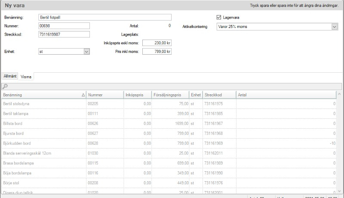The width and height of the screenshot is (344, 198).
Task: Select the Brasa bordslampa row
Action: (169, 163)
